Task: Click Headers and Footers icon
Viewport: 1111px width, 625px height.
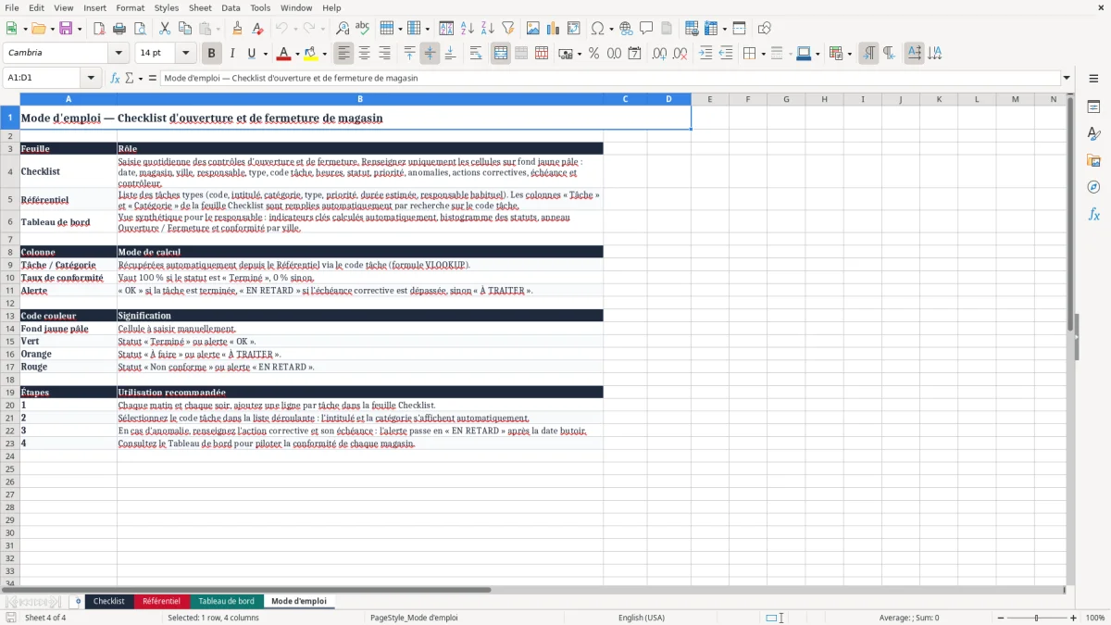Action: pyautogui.click(x=667, y=29)
